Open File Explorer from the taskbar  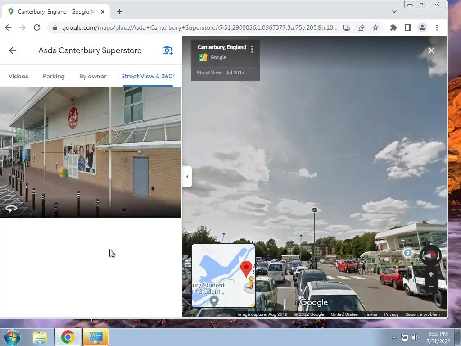(40, 337)
